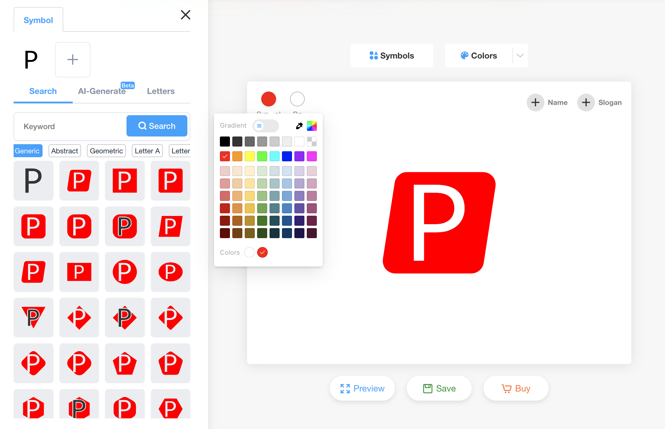Pick the pure blue color swatch

tap(287, 156)
